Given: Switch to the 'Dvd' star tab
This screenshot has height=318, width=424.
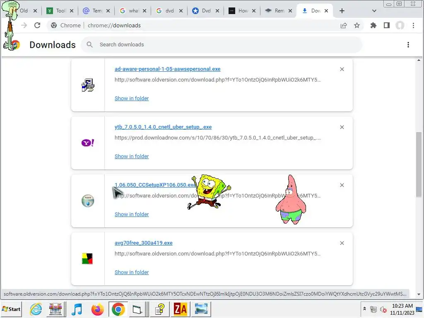Looking at the screenshot, I should pos(202,11).
